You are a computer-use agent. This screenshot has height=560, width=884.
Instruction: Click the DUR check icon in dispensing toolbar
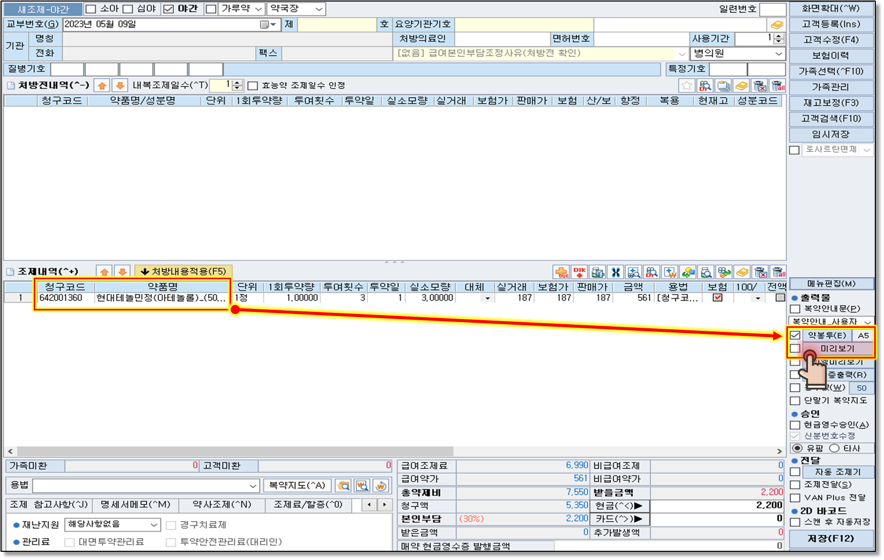click(561, 272)
